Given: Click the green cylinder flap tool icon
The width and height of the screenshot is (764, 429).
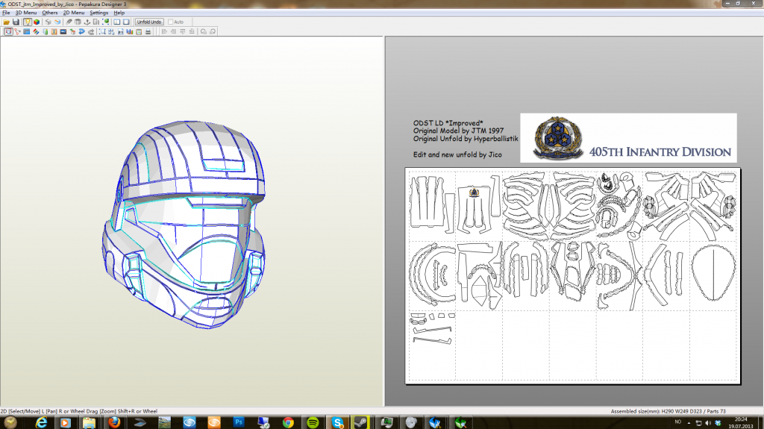Looking at the screenshot, I should click(46, 31).
